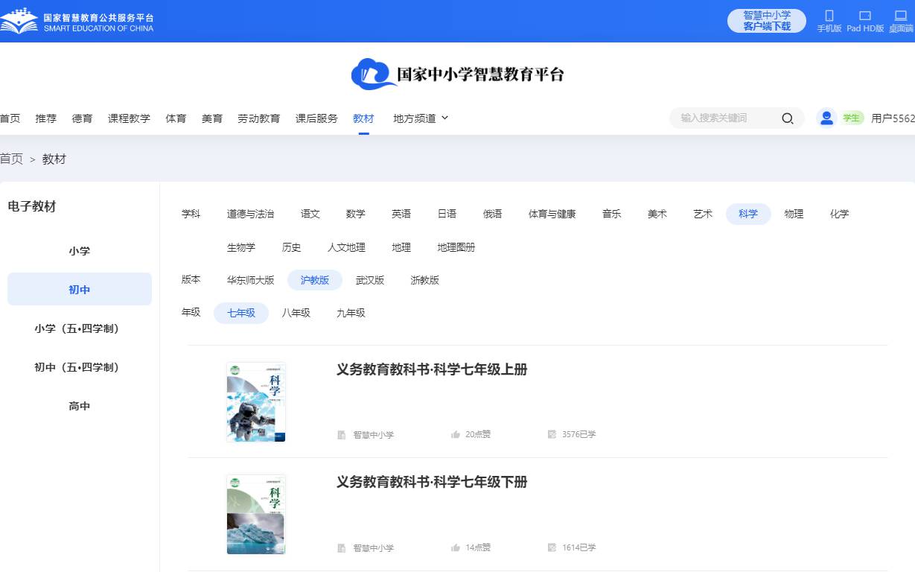The width and height of the screenshot is (915, 572).
Task: Click the source icon beside 智慧中小学 for 上册
Action: click(x=342, y=435)
